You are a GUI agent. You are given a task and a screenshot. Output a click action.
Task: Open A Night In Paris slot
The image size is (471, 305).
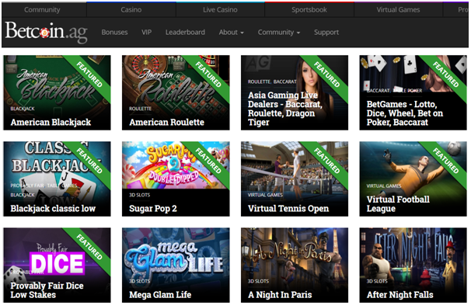tap(295, 265)
